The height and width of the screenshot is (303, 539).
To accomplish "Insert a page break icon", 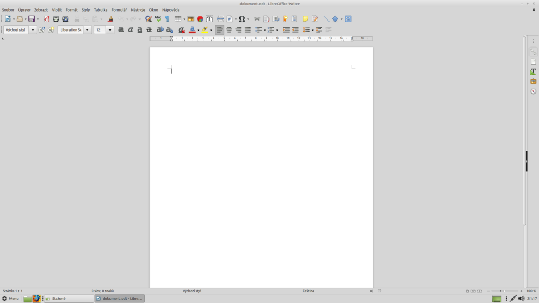I will (x=221, y=19).
